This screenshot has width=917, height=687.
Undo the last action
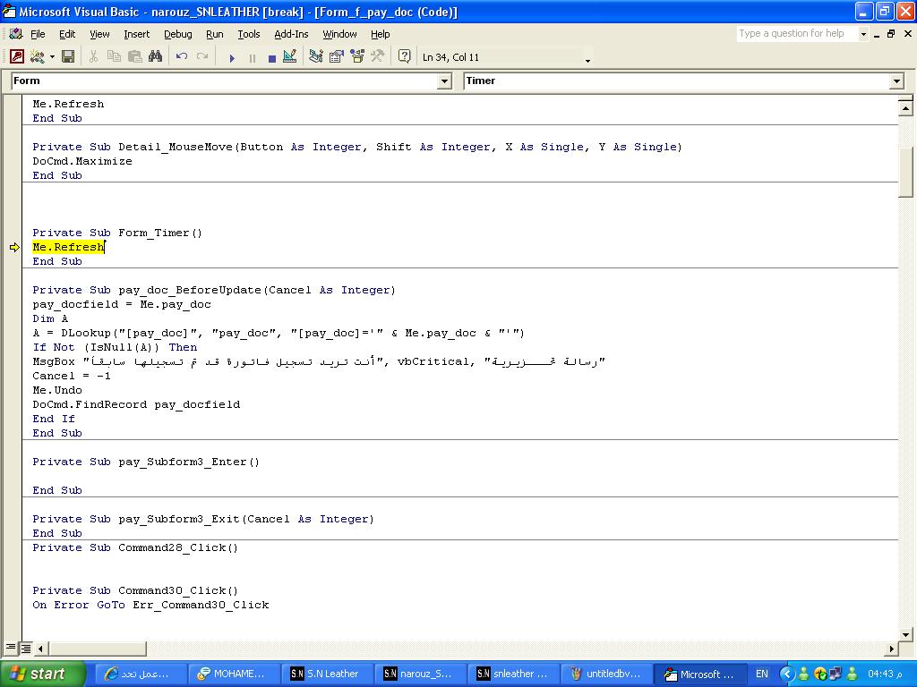click(181, 56)
